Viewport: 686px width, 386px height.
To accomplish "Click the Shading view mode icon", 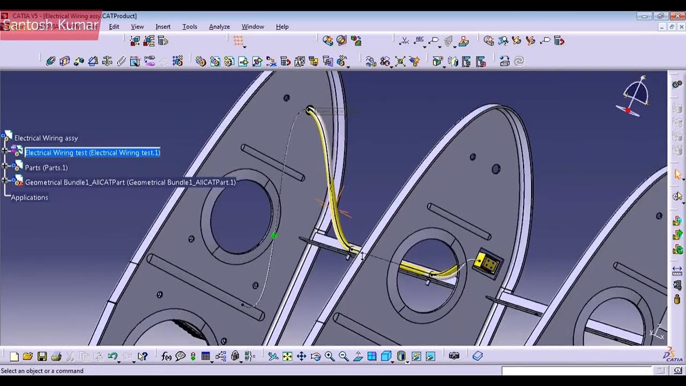I will [401, 356].
